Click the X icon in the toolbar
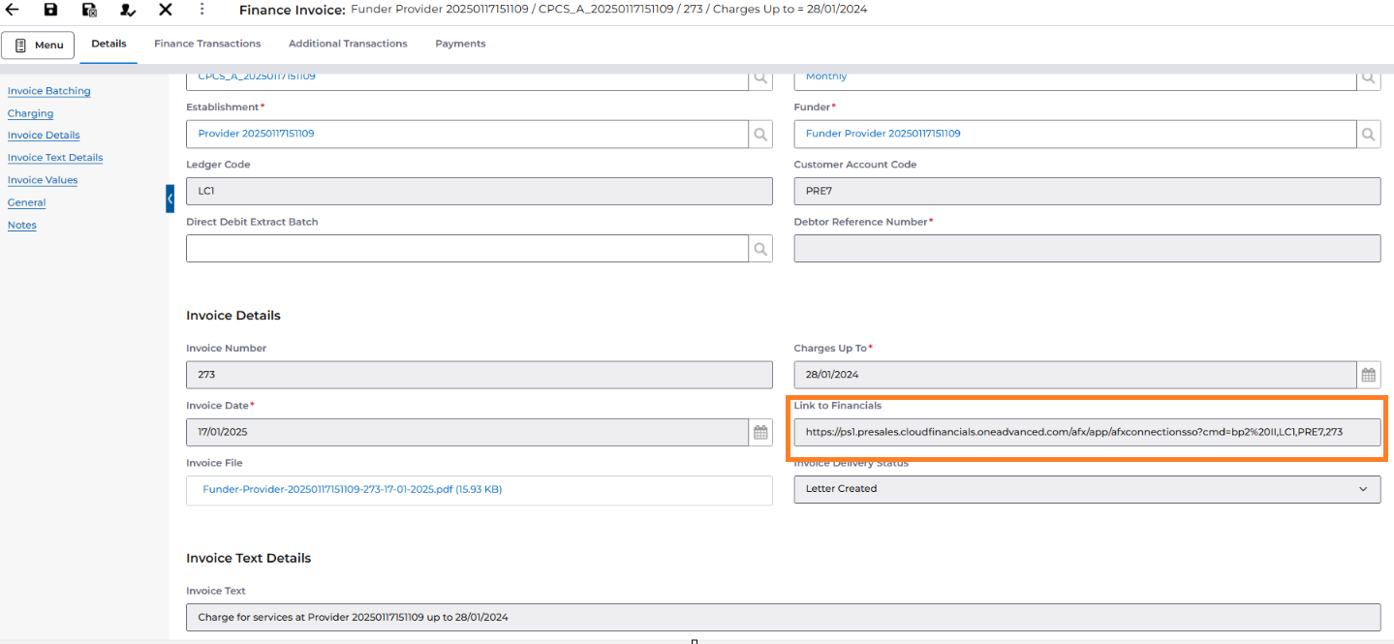The image size is (1394, 644). (166, 10)
